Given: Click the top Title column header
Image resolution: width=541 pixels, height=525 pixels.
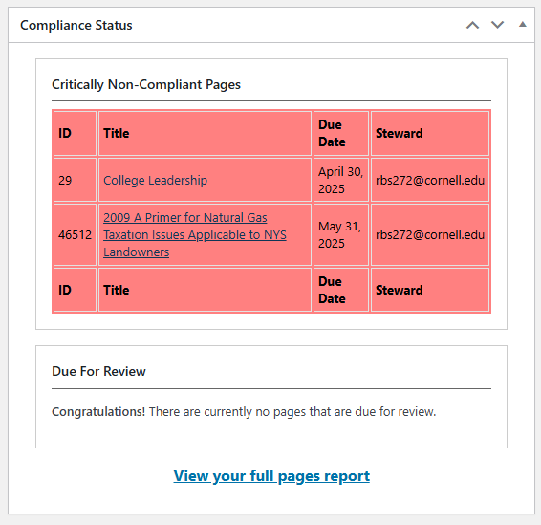Looking at the screenshot, I should [x=205, y=133].
